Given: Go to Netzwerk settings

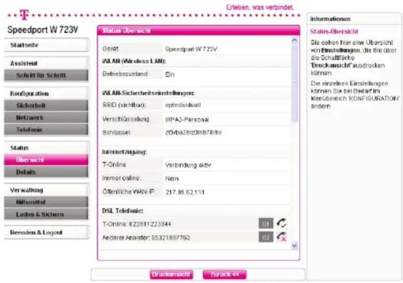Looking at the screenshot, I should point(46,117).
